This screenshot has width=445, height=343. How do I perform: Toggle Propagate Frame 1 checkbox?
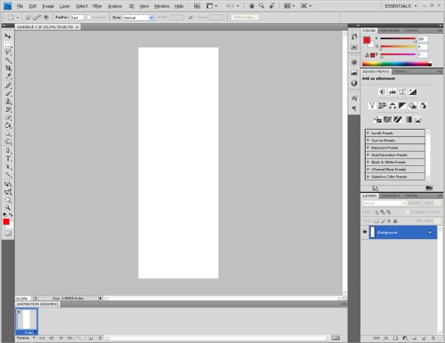[408, 211]
